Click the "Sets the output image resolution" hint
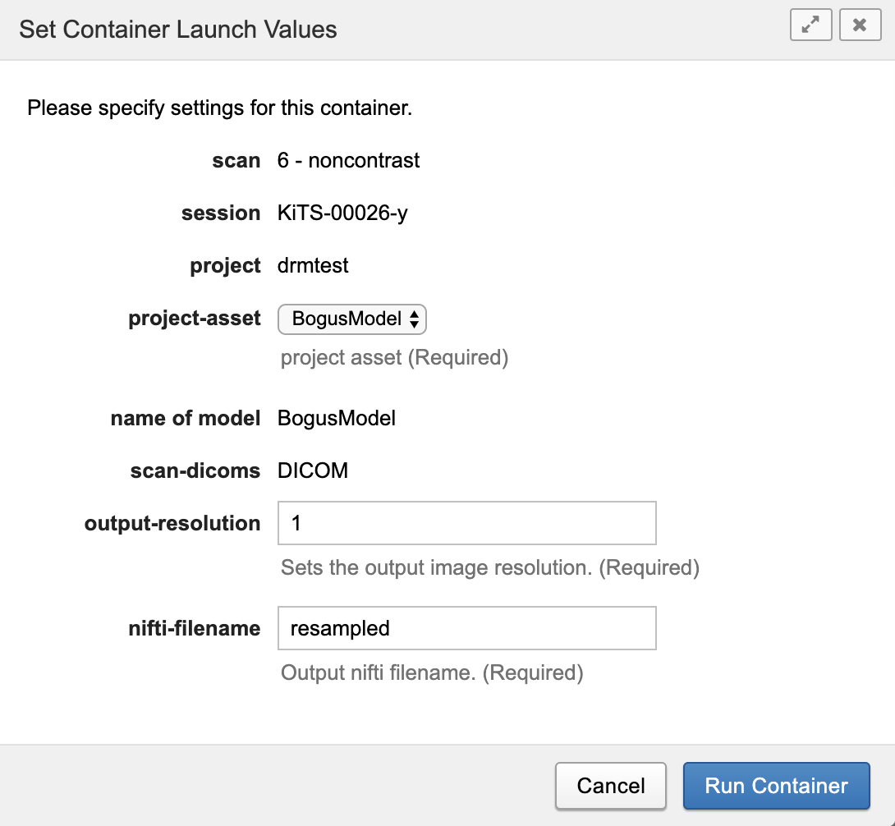This screenshot has height=826, width=895. (x=489, y=568)
